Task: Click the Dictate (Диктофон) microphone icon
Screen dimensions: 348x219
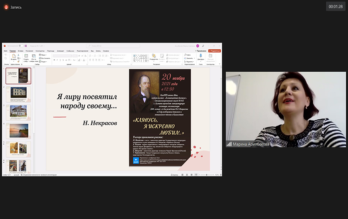Action: click(201, 56)
